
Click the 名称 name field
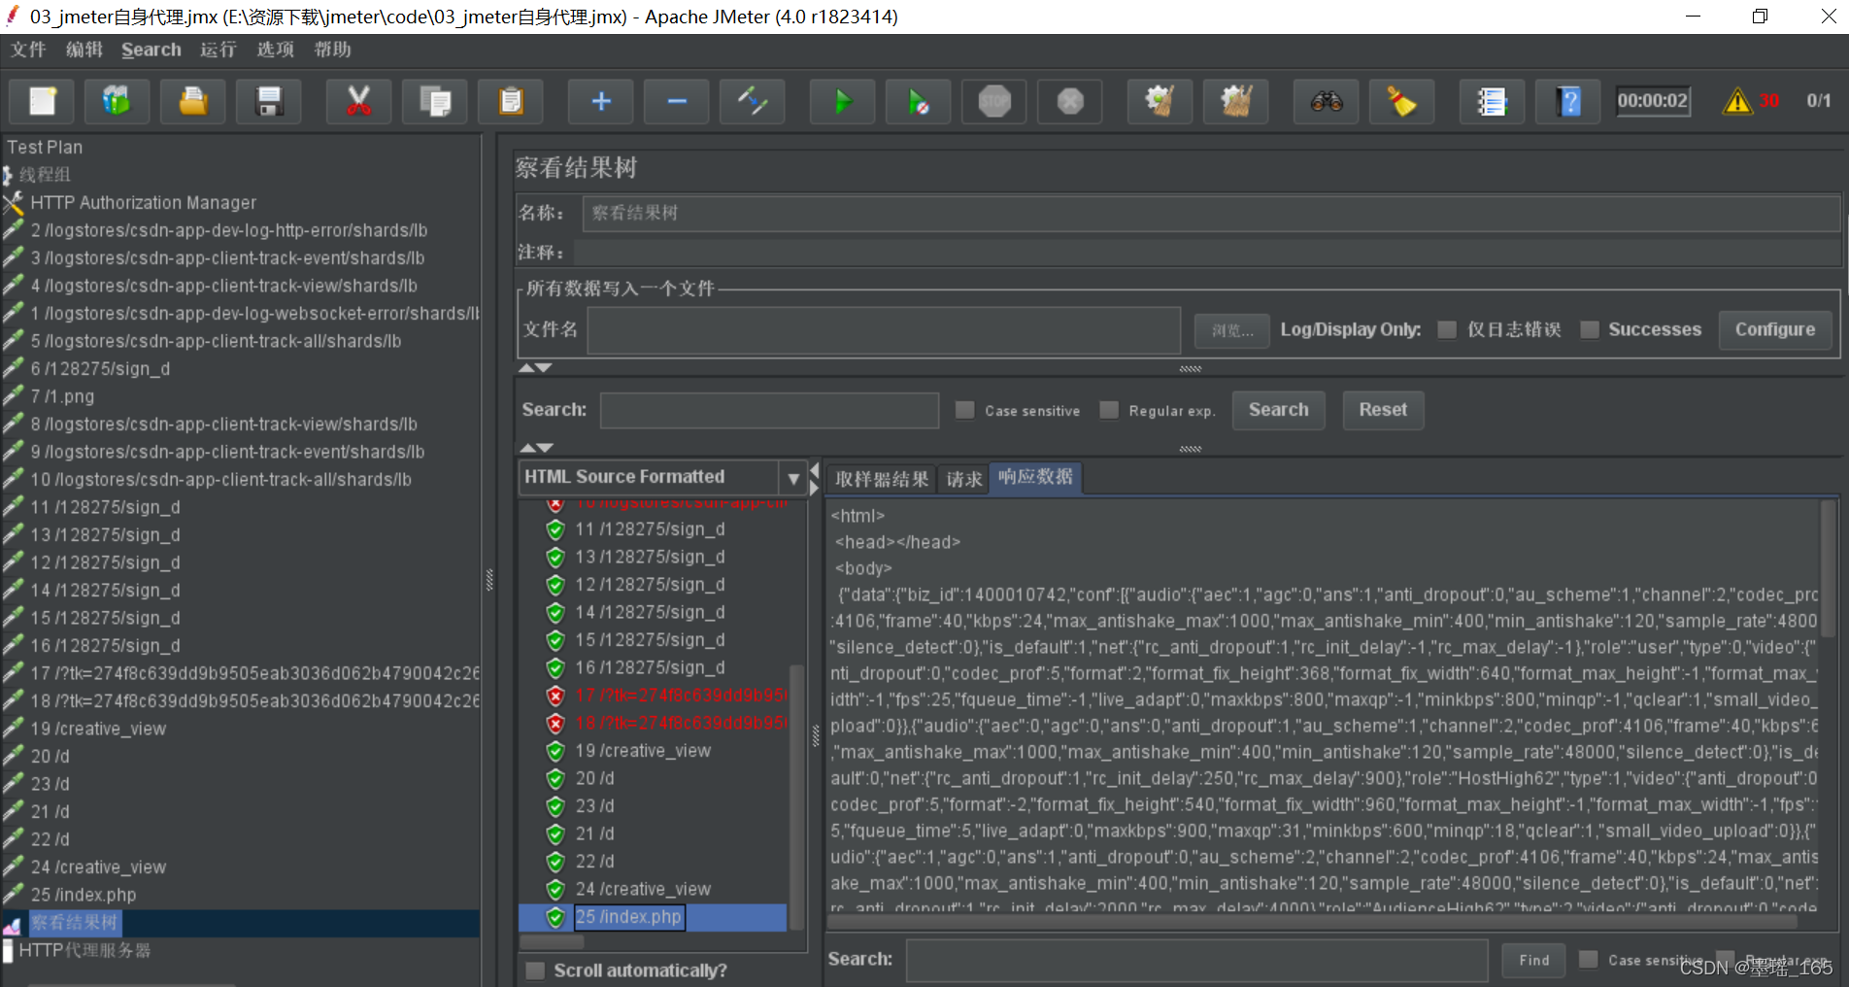[x=1211, y=213]
